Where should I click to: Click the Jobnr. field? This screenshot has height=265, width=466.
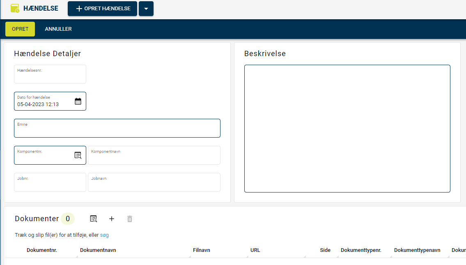pos(50,182)
